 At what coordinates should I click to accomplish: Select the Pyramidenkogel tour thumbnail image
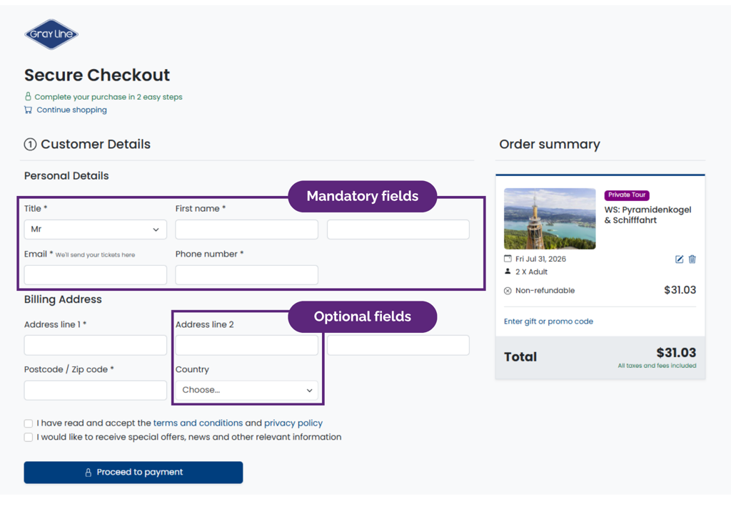(550, 219)
